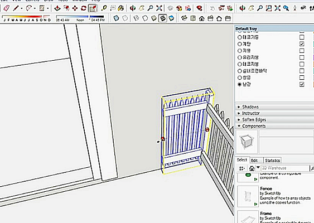314x223 pixels.
Task: Open the components navigation dropdown arrow
Action: [x=258, y=168]
